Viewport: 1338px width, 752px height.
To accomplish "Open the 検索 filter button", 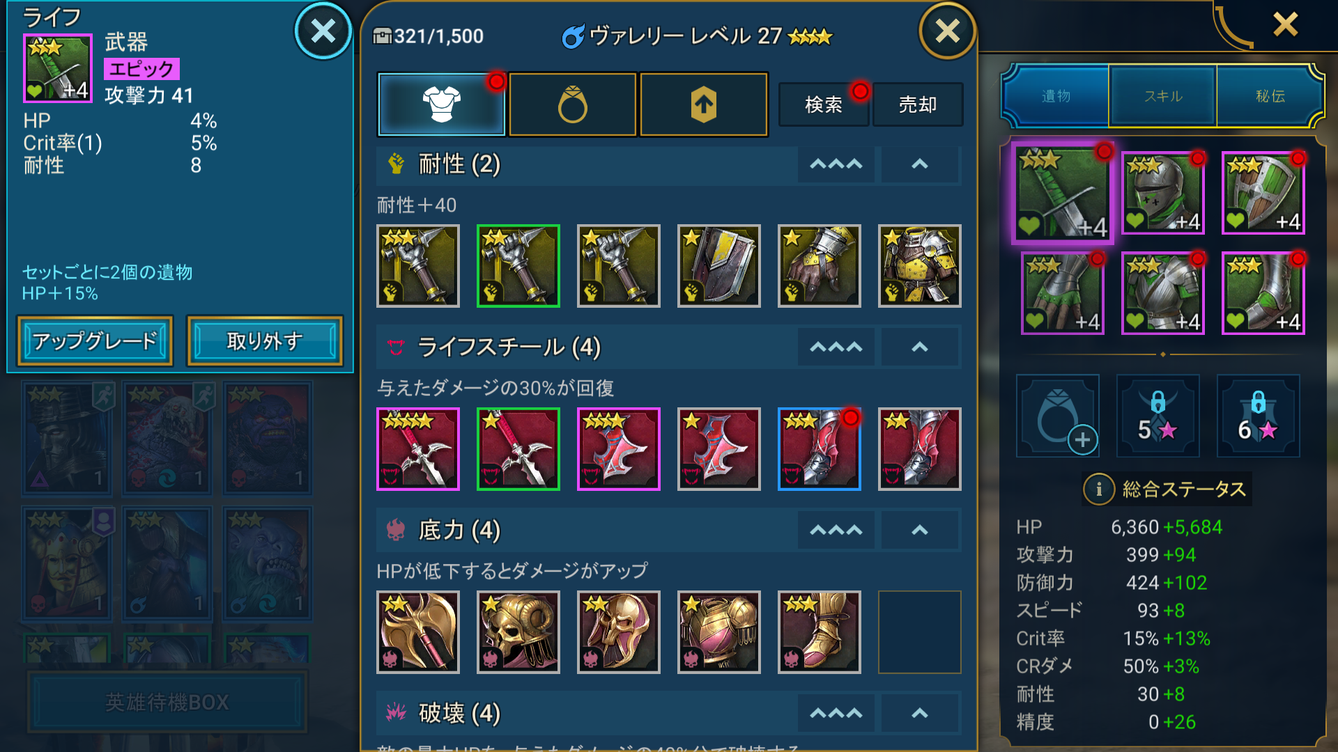I will click(824, 104).
